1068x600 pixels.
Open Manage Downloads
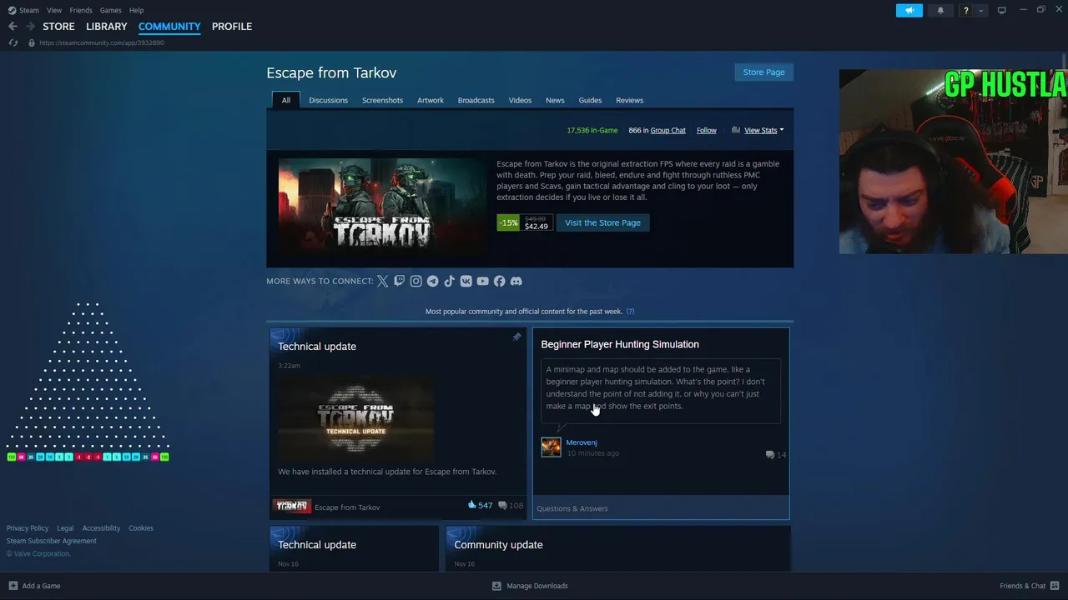[530, 586]
